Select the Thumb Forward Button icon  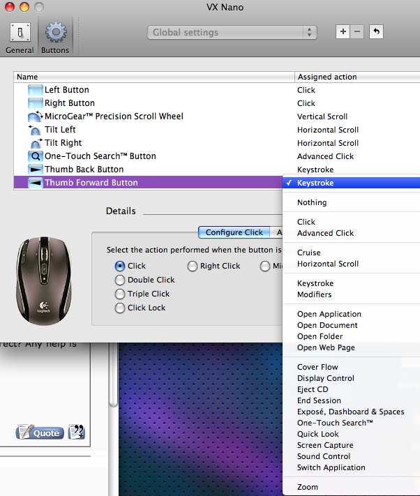35,183
